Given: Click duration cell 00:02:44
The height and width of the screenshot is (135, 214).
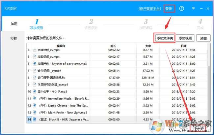Looking at the screenshot, I should click(114, 105).
